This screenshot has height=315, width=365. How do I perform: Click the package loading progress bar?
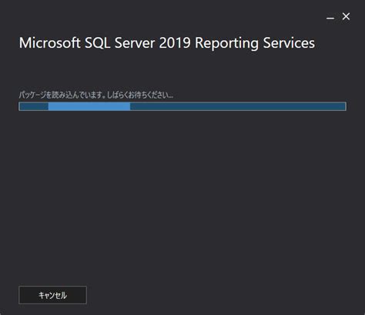click(x=182, y=106)
